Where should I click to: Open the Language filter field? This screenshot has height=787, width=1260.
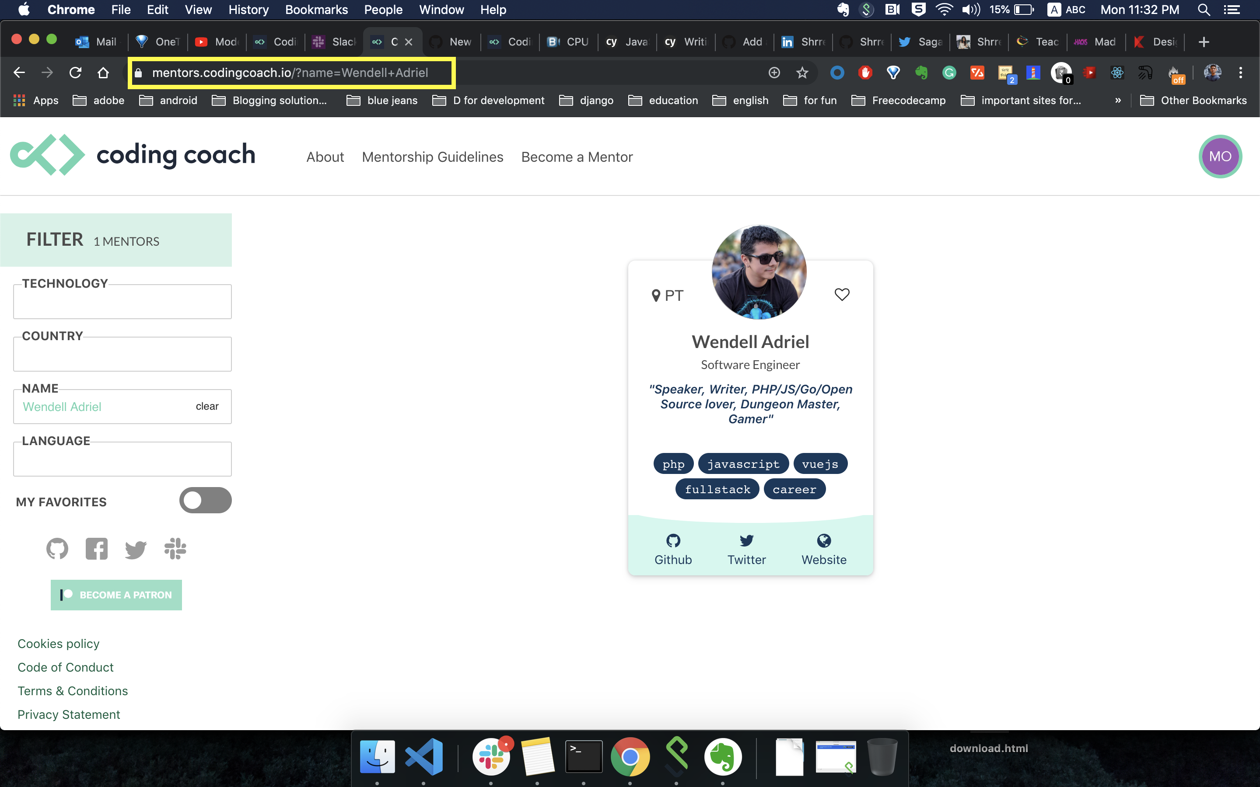click(122, 459)
